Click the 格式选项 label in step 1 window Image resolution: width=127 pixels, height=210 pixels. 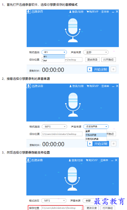click(34, 52)
